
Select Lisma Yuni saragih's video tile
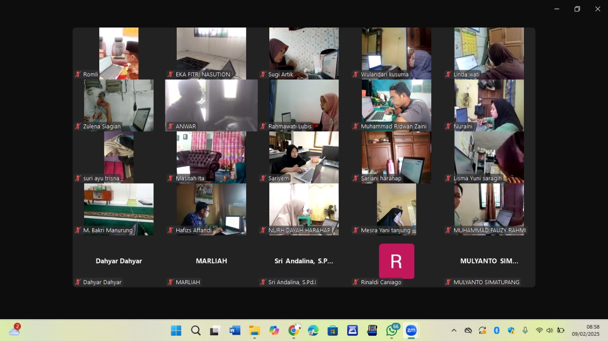[489, 157]
